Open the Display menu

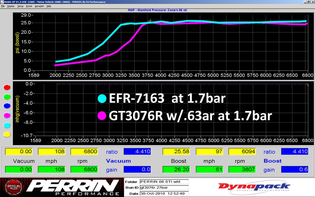click(x=11, y=6)
